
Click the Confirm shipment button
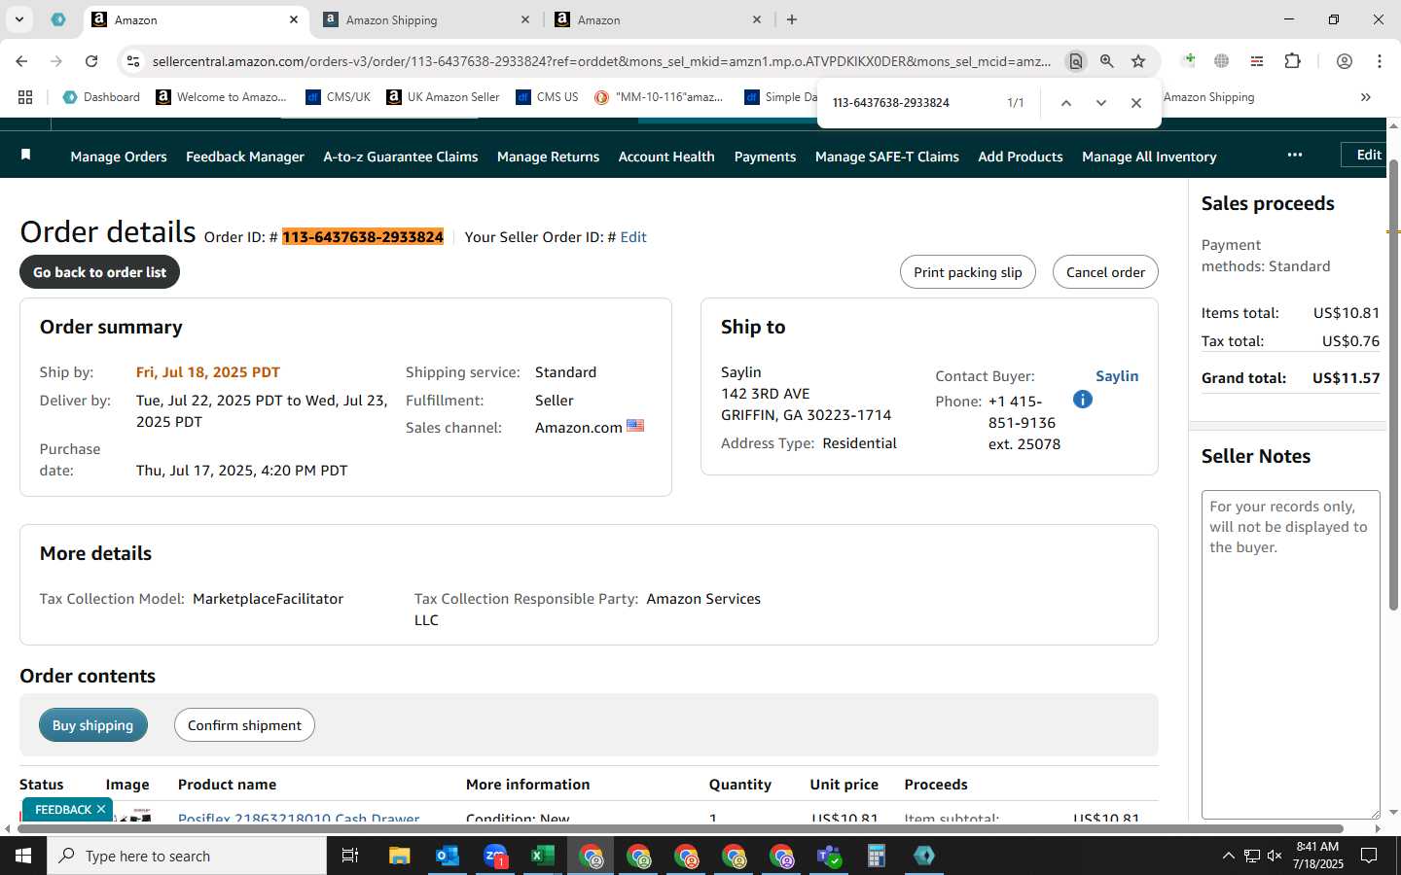click(244, 725)
